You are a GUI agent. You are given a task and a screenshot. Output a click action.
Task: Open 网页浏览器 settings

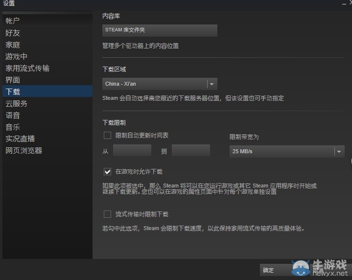(x=47, y=150)
